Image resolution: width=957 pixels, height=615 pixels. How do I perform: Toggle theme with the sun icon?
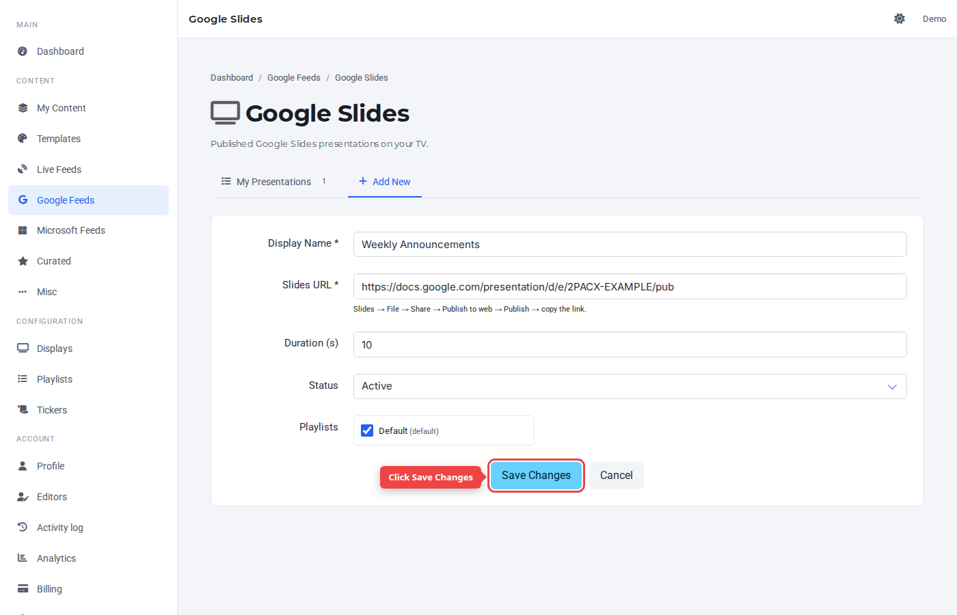point(900,18)
